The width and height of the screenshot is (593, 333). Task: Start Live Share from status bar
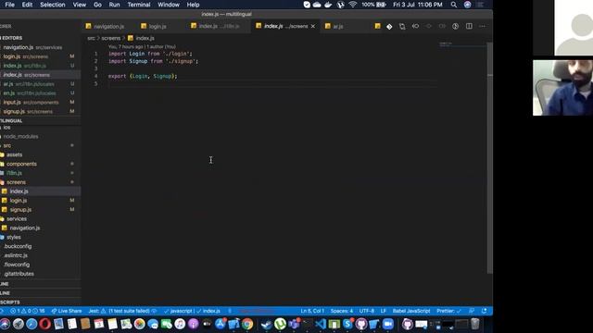click(67, 311)
